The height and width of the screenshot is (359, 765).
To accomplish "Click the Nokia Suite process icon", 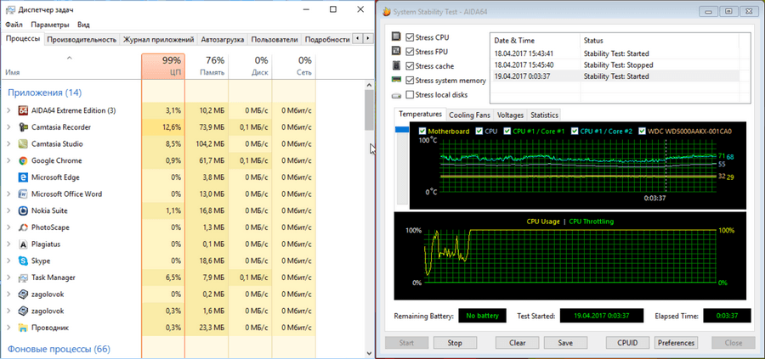I will point(22,210).
